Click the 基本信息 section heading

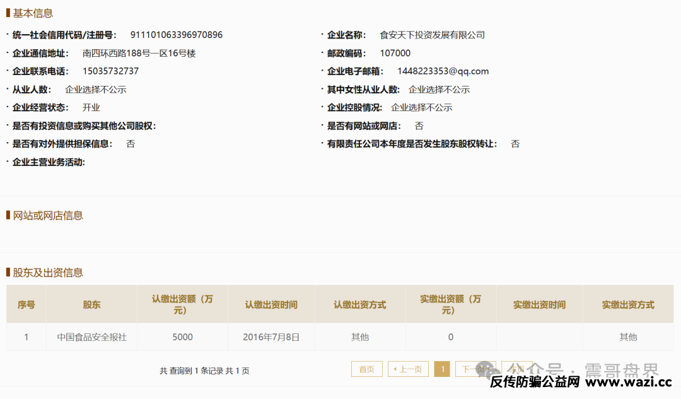pyautogui.click(x=33, y=13)
